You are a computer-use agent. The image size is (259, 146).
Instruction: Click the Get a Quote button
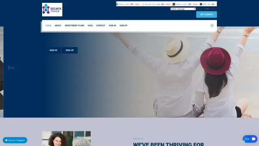206,15
